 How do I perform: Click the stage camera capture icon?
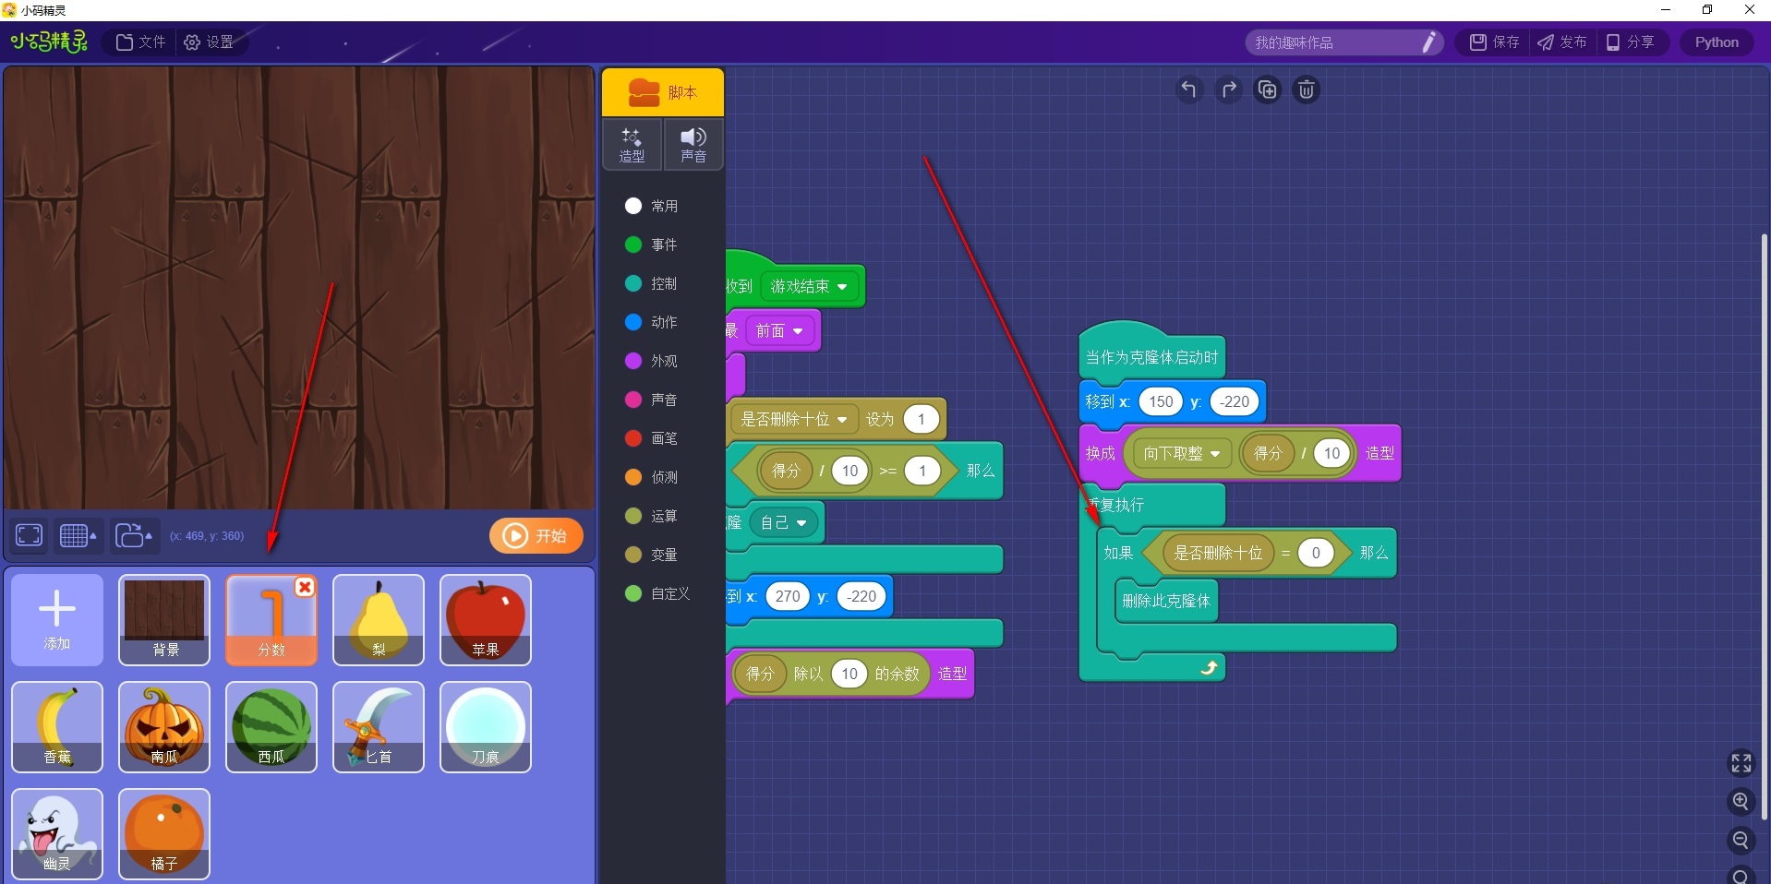[x=134, y=535]
